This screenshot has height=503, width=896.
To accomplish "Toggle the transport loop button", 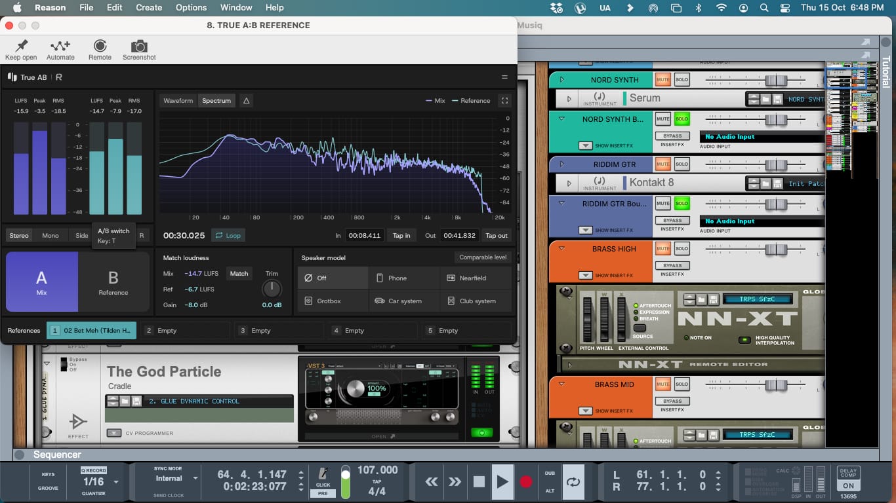I will (x=573, y=482).
